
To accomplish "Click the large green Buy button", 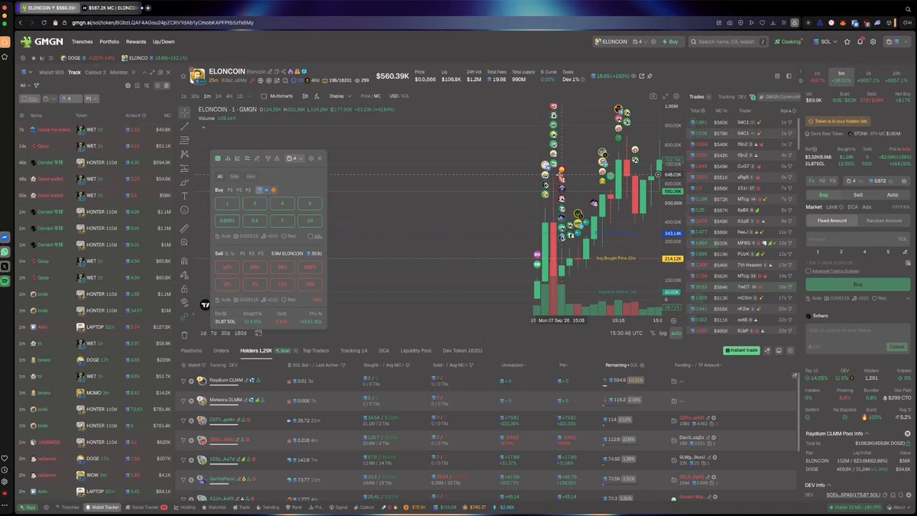I will 858,284.
